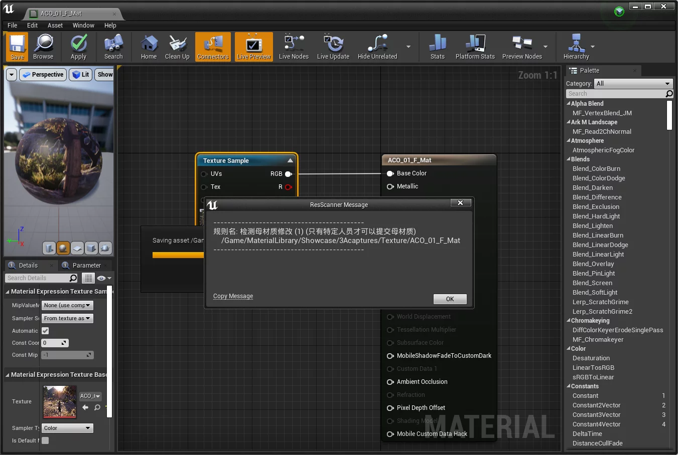Click the ACO texture thumbnail
The image size is (678, 455).
click(60, 401)
